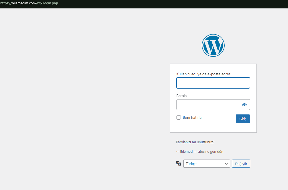Tick the Beni hatırla checkbox
Screen dimensions: 288x190
click(x=178, y=117)
